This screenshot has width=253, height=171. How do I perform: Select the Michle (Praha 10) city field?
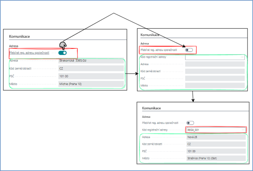(91, 84)
